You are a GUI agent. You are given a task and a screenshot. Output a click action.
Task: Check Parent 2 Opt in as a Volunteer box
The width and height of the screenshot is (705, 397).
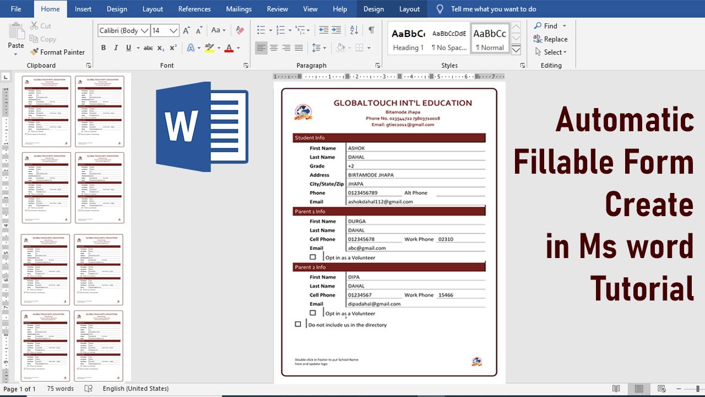(x=313, y=313)
